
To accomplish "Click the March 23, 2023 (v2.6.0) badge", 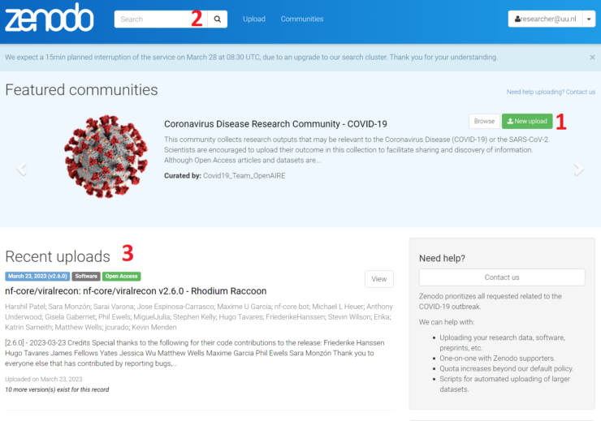I will pyautogui.click(x=37, y=277).
